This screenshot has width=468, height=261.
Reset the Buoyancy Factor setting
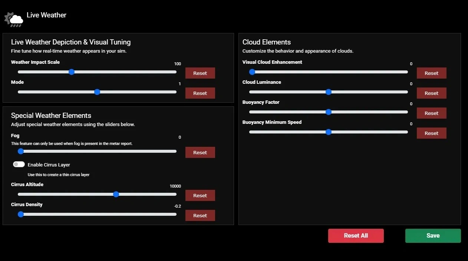pyautogui.click(x=431, y=113)
